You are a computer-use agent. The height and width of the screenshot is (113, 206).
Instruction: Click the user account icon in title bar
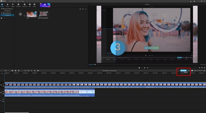[x=191, y=1]
